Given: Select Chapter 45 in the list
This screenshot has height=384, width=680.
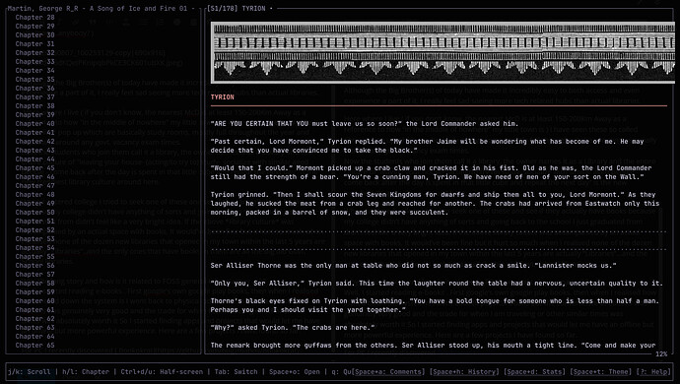Looking at the screenshot, I should (x=35, y=168).
